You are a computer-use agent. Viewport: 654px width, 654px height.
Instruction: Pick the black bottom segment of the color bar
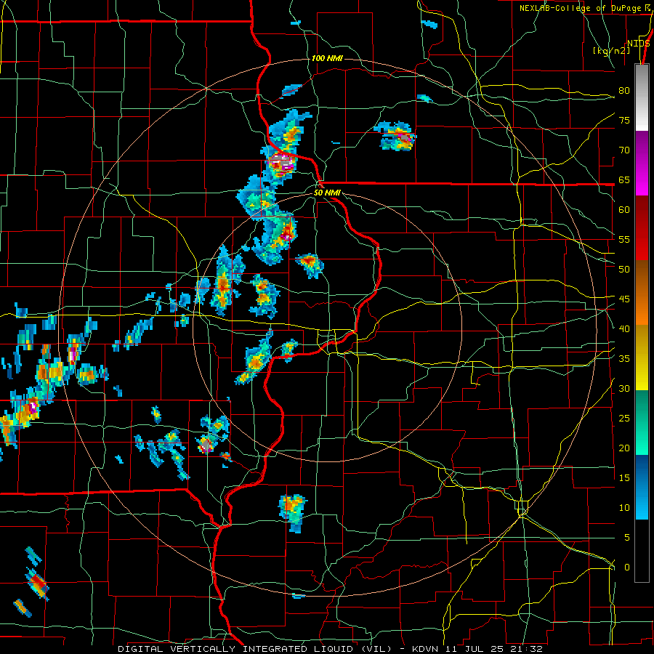642,551
